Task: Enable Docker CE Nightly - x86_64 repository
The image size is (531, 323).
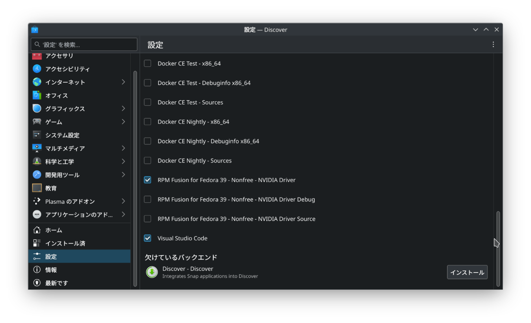Action: tap(148, 122)
